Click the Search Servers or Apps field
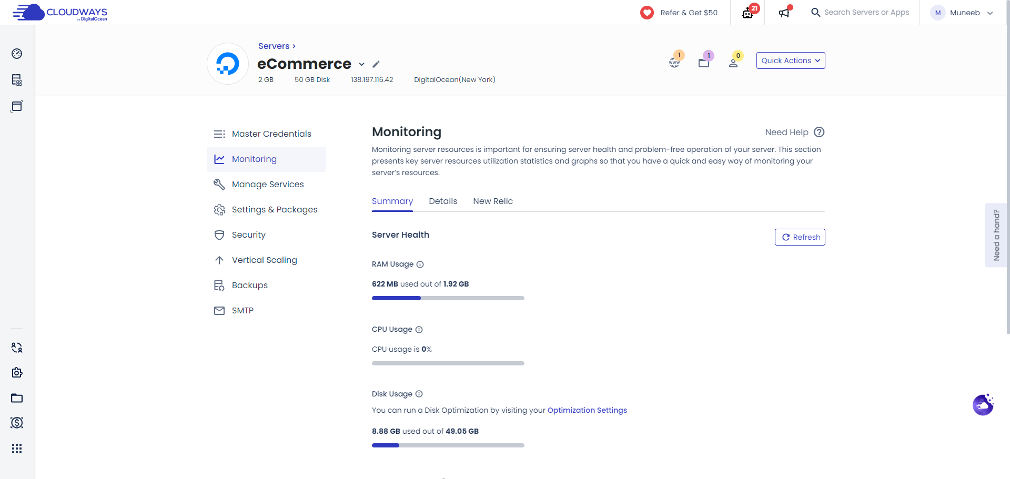 point(868,12)
